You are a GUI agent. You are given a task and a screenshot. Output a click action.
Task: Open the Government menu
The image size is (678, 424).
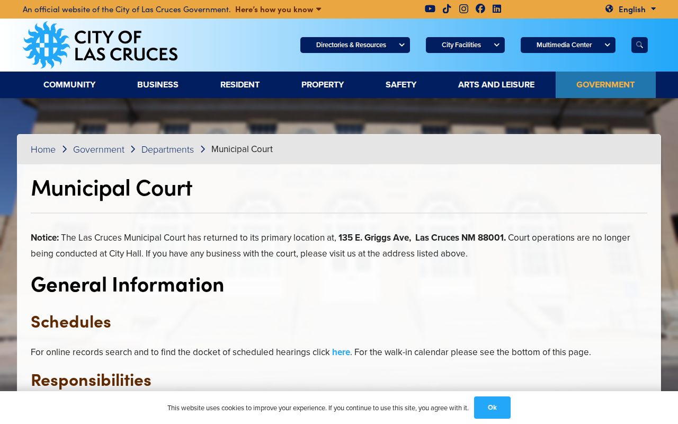click(605, 85)
